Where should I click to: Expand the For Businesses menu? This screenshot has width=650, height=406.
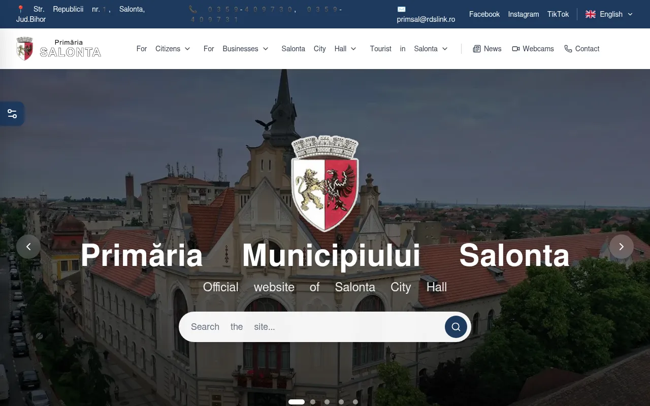coord(236,49)
